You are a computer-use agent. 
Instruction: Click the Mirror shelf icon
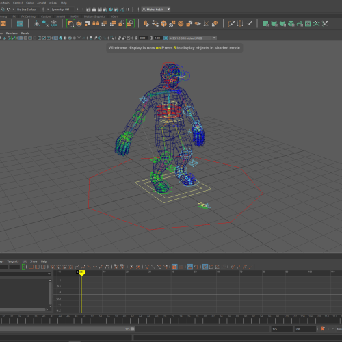(x=96, y=23)
